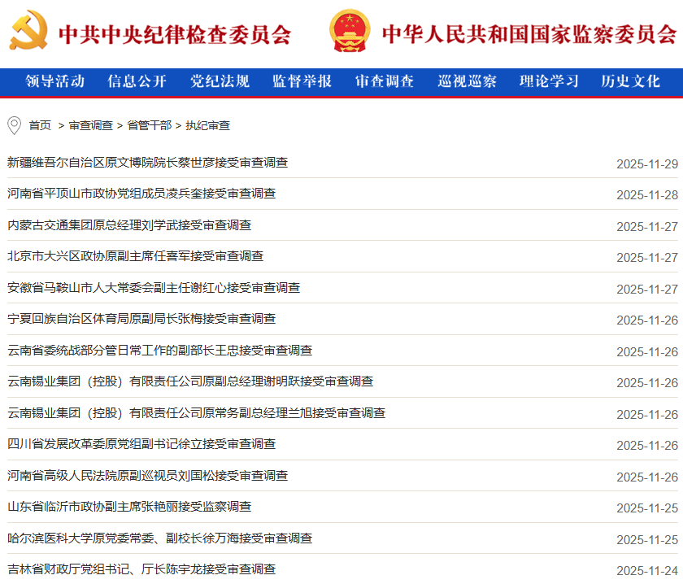Click the national emblem of China logo

point(350,32)
